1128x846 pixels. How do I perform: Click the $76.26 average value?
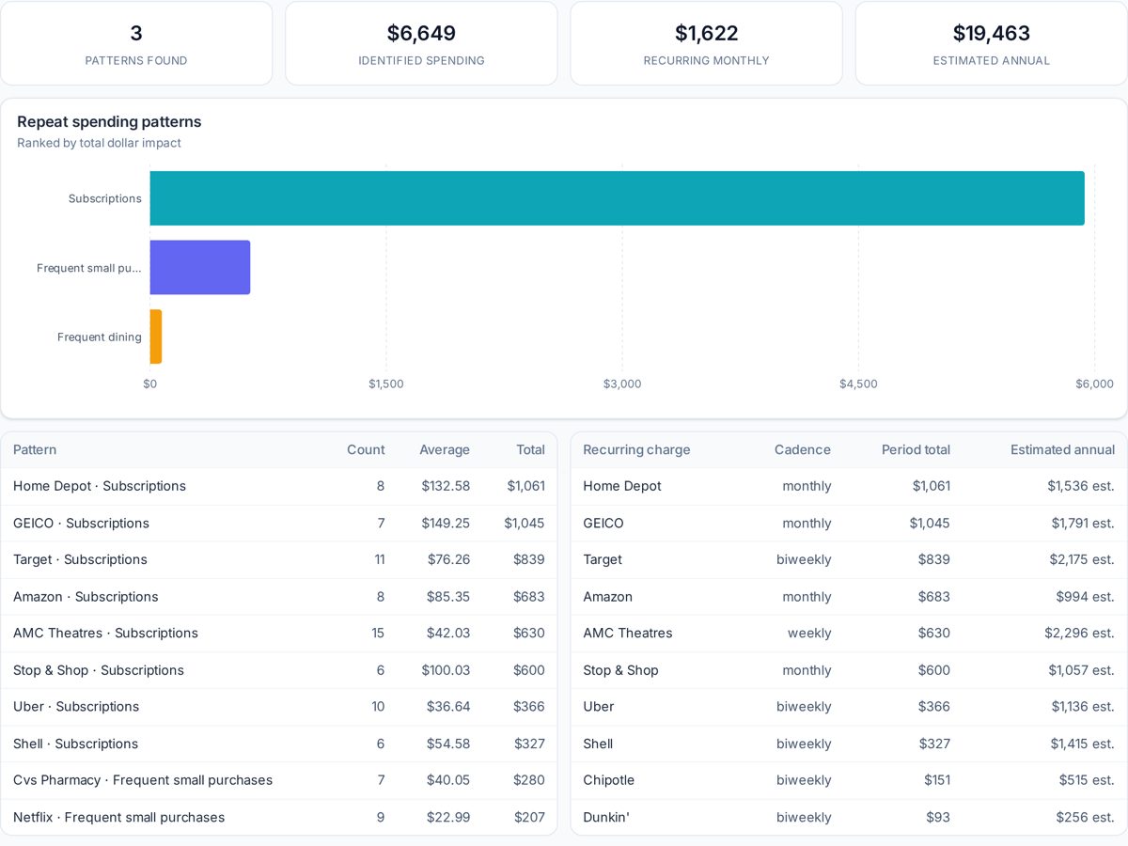tap(448, 559)
